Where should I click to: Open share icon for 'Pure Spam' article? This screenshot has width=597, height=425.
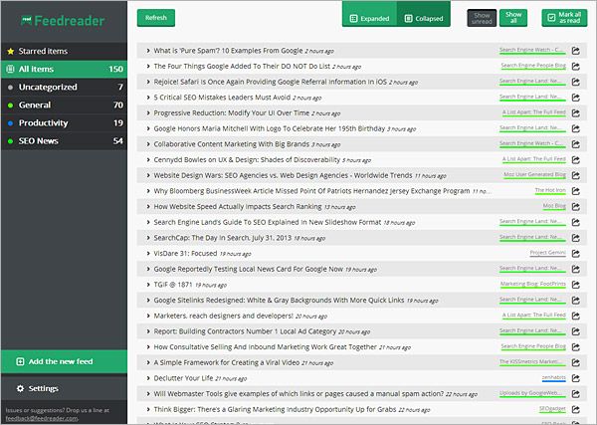(576, 49)
